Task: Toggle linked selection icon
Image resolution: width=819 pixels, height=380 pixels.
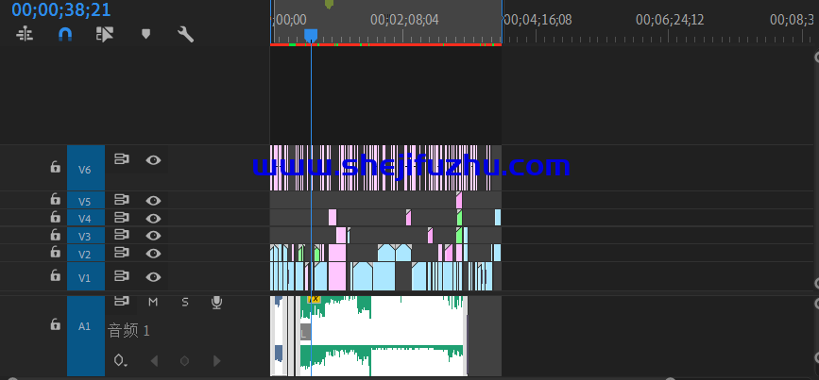Action: [x=105, y=34]
